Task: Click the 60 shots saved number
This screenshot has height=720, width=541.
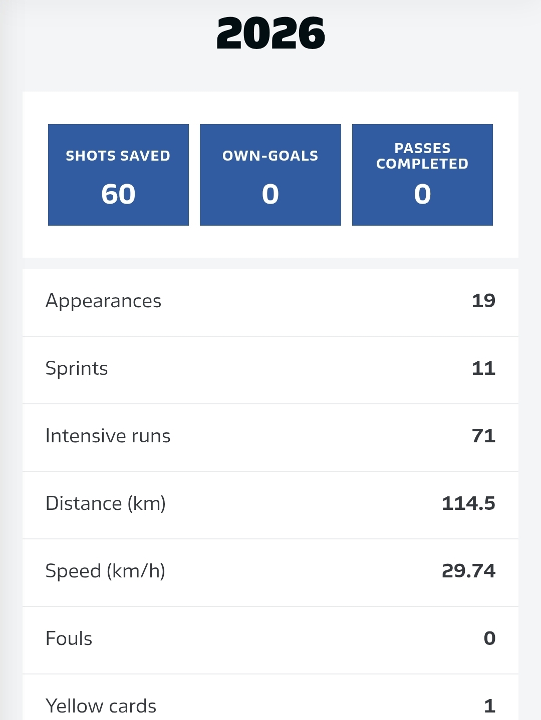Action: [118, 194]
